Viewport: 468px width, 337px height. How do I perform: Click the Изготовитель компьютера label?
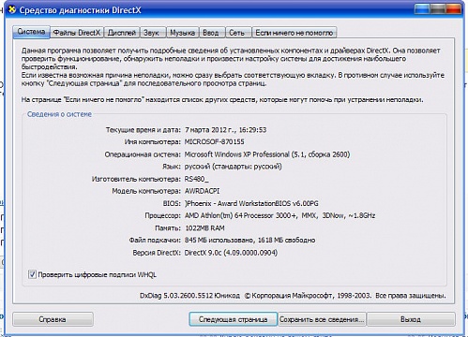(x=136, y=179)
